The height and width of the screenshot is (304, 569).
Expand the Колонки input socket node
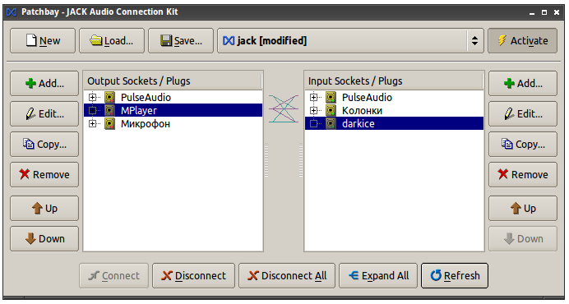(313, 110)
